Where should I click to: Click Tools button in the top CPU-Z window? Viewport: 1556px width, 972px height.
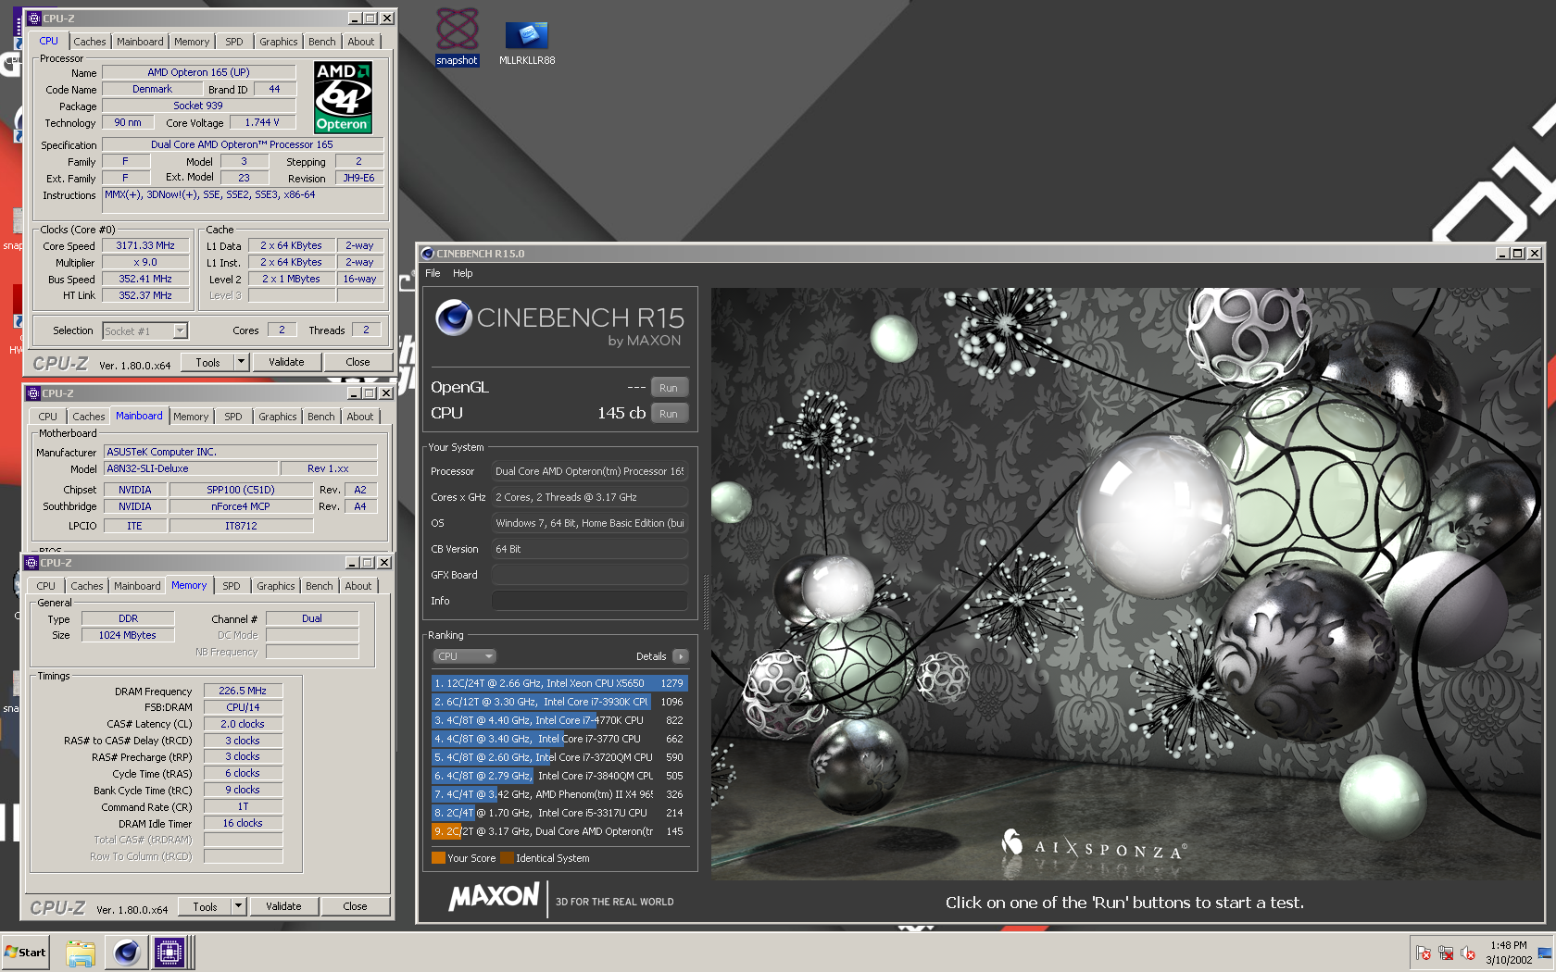208,362
